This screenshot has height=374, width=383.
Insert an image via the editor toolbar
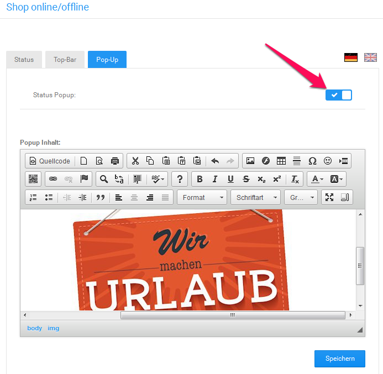250,161
